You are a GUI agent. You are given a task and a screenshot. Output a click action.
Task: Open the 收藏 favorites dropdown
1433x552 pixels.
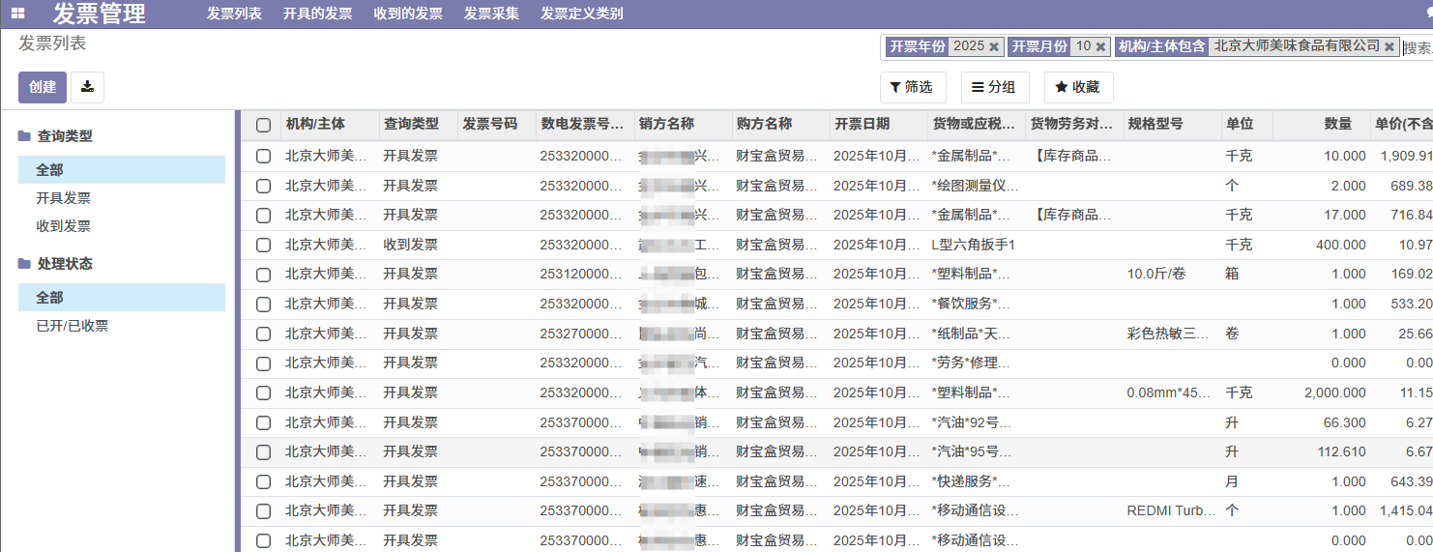(x=1077, y=87)
